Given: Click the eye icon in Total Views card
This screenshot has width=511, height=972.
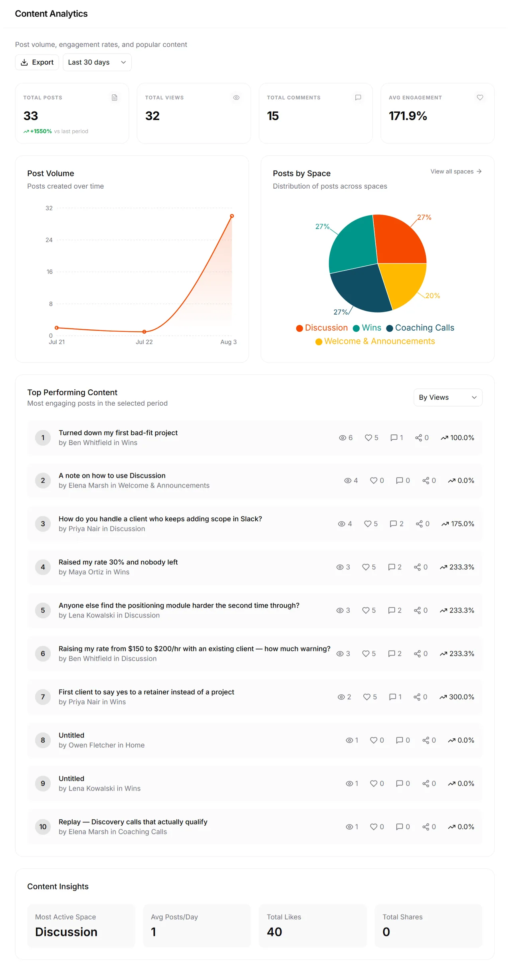Looking at the screenshot, I should 236,98.
